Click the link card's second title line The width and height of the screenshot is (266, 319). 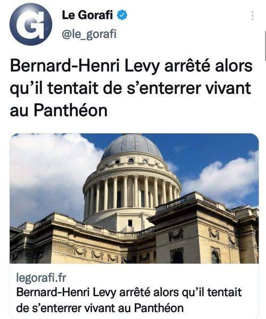(x=99, y=308)
